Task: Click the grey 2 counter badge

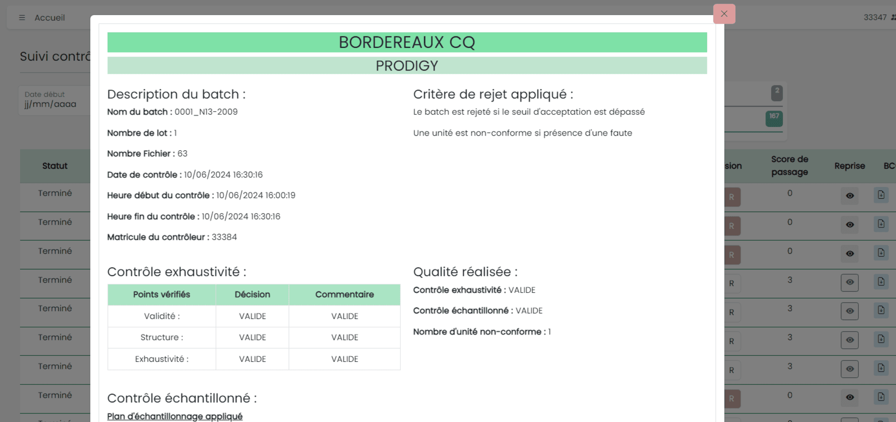Action: click(776, 93)
